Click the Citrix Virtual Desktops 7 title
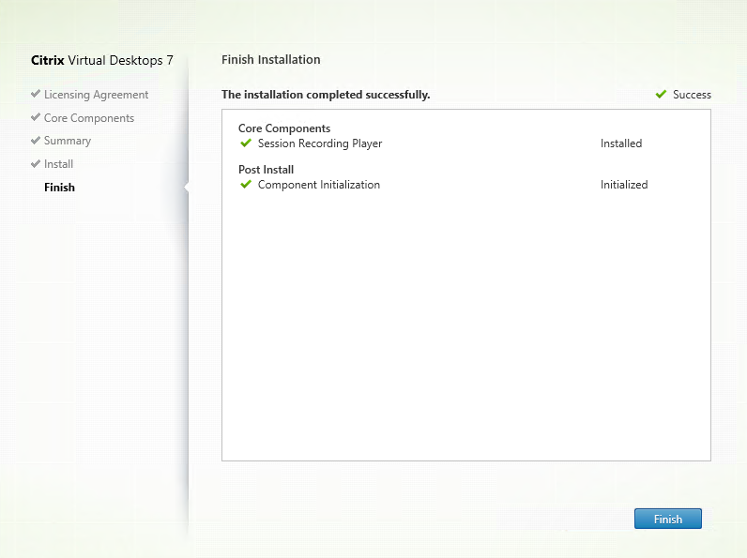747x558 pixels. [102, 60]
